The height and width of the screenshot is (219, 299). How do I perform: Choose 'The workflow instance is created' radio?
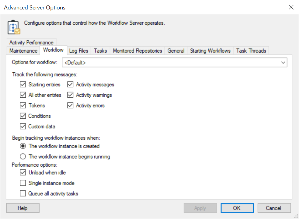[x=23, y=146]
